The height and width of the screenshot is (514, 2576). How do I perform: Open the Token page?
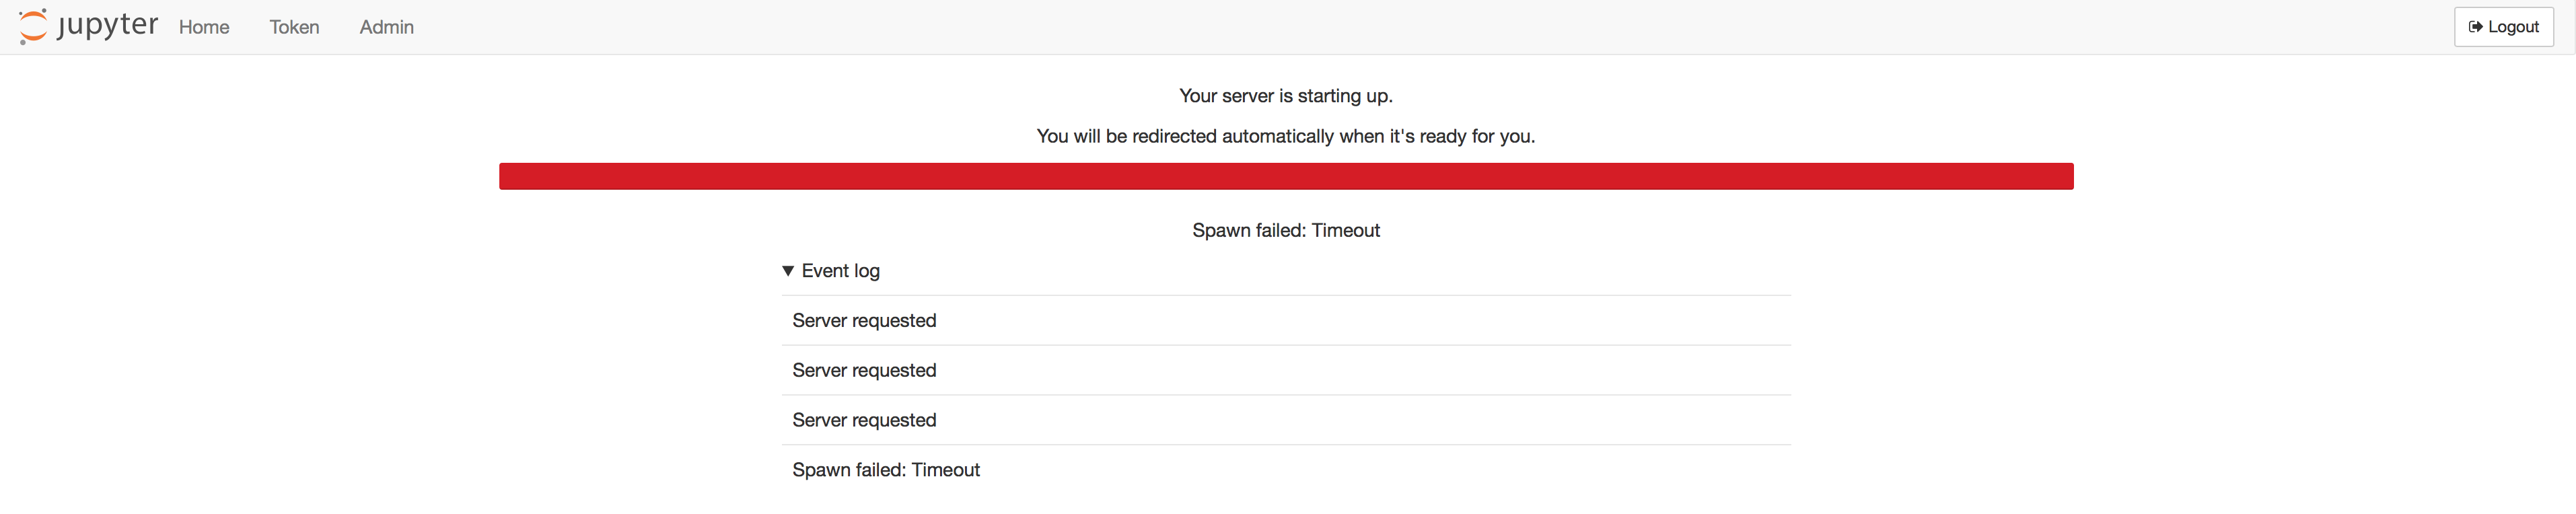[x=294, y=27]
